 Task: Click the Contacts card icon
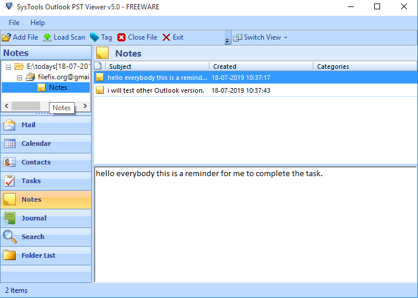pyautogui.click(x=10, y=162)
